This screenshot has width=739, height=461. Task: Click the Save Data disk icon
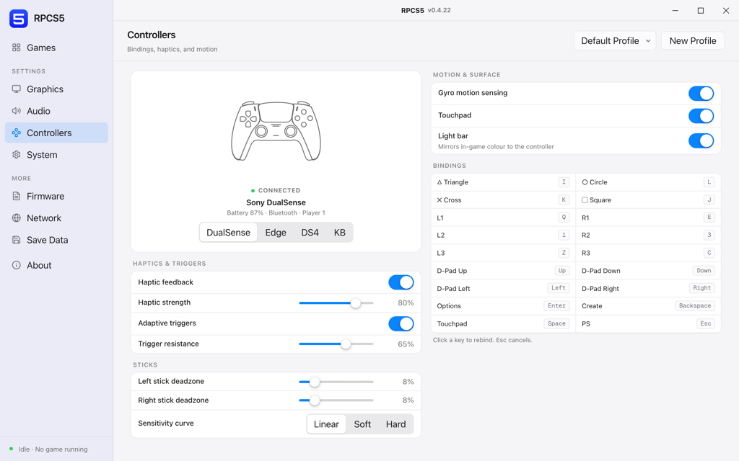click(17, 240)
